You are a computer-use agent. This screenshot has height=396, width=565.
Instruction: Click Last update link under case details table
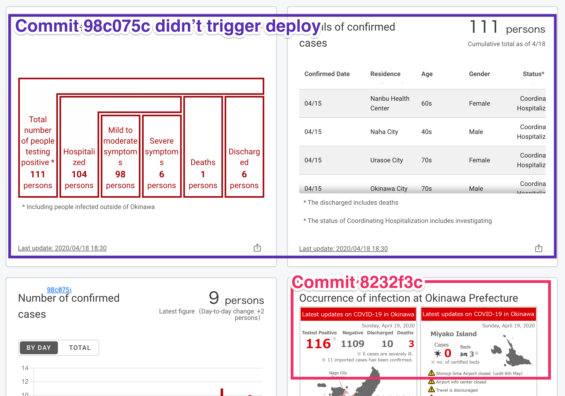[x=343, y=249]
